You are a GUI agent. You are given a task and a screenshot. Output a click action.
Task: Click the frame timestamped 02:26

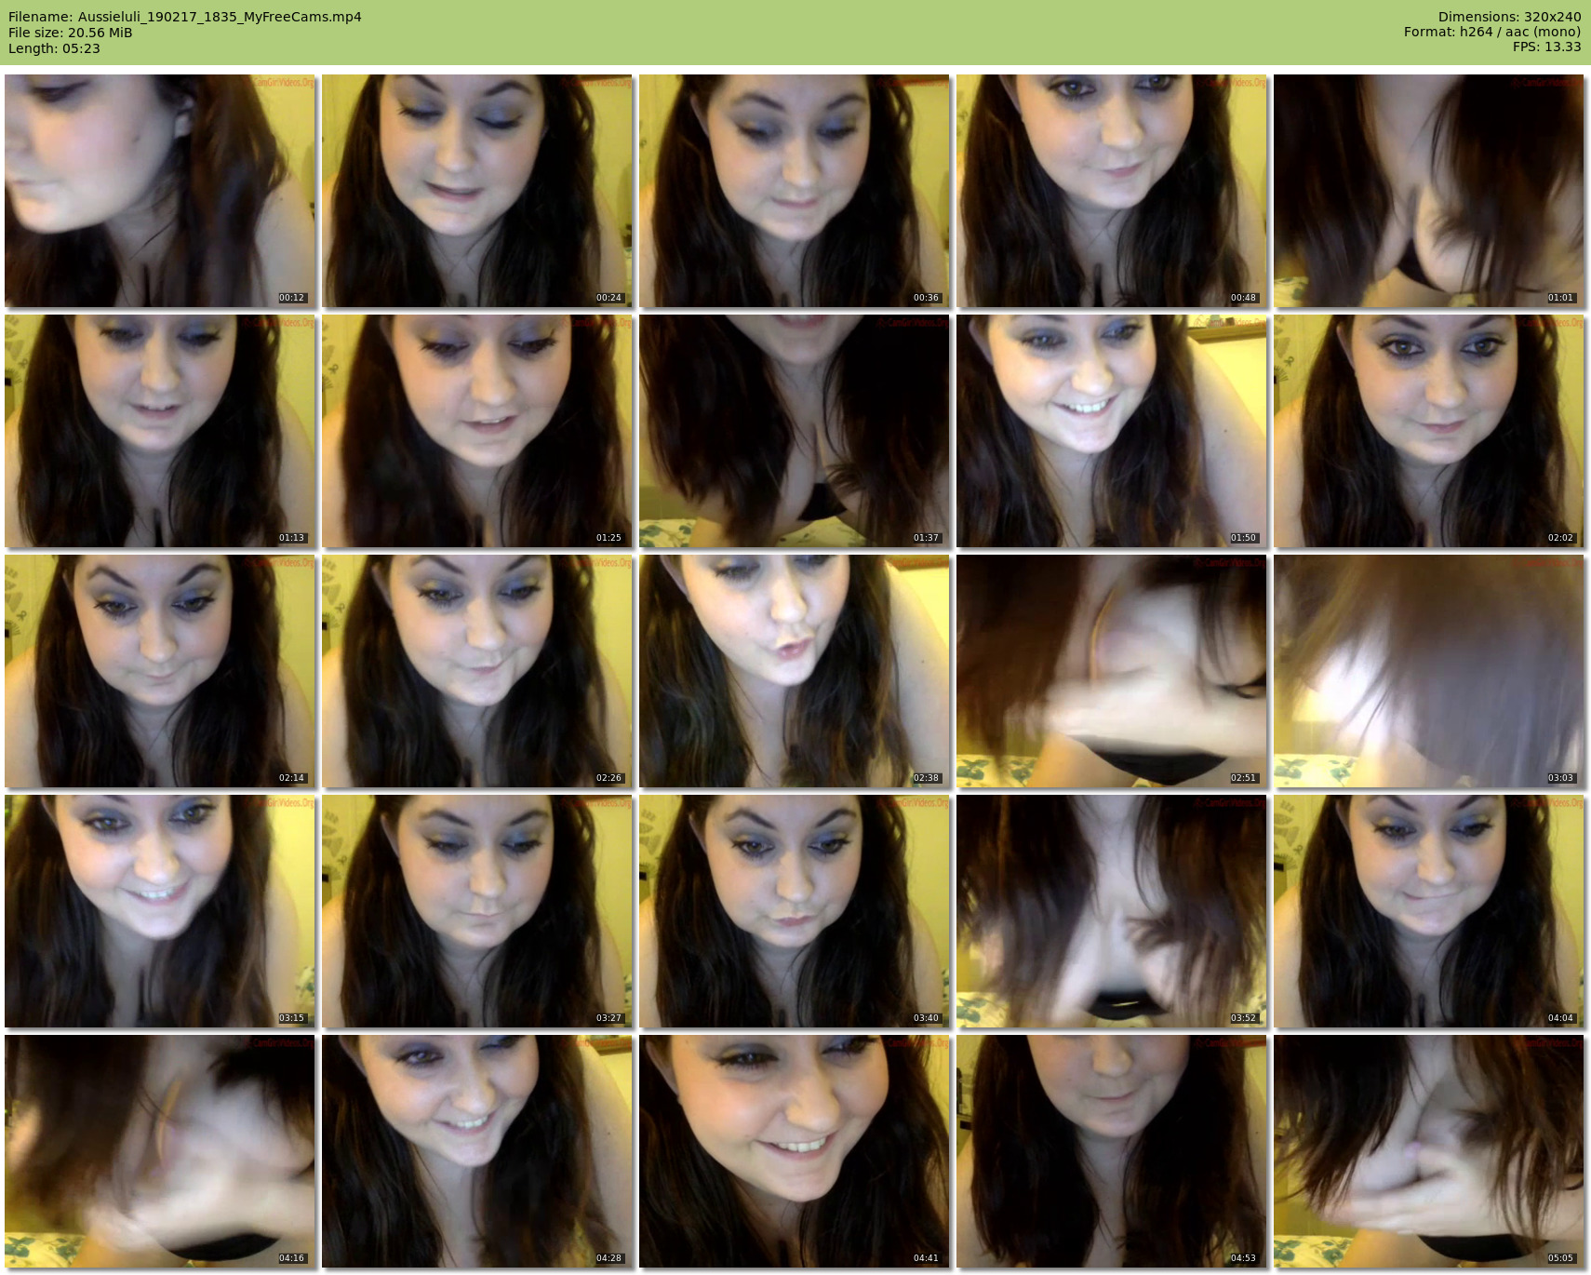click(x=477, y=671)
